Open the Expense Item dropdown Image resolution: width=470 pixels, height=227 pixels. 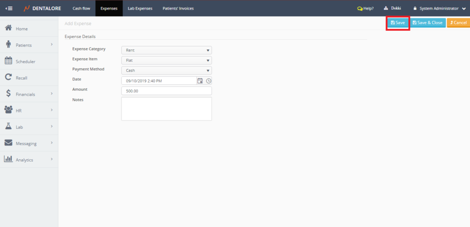pyautogui.click(x=166, y=60)
